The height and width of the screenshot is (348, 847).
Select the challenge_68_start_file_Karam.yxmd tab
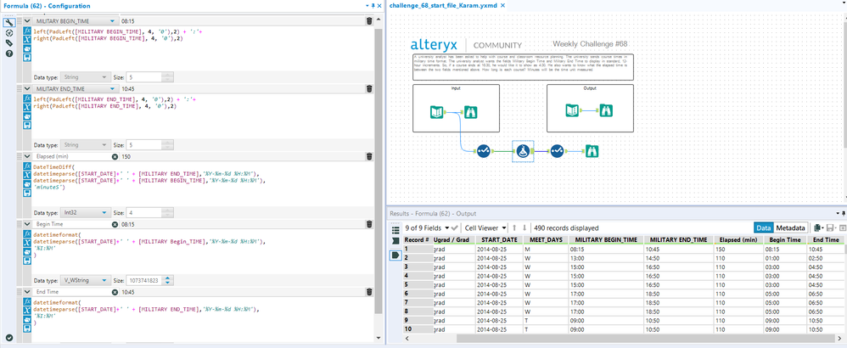click(443, 5)
